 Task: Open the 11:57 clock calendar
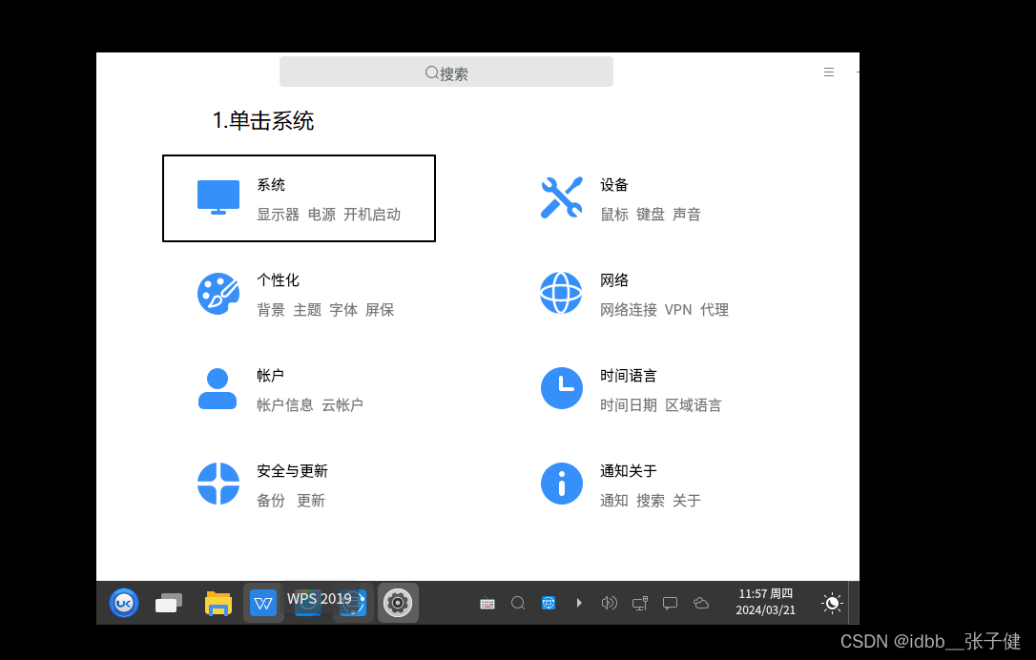coord(766,602)
